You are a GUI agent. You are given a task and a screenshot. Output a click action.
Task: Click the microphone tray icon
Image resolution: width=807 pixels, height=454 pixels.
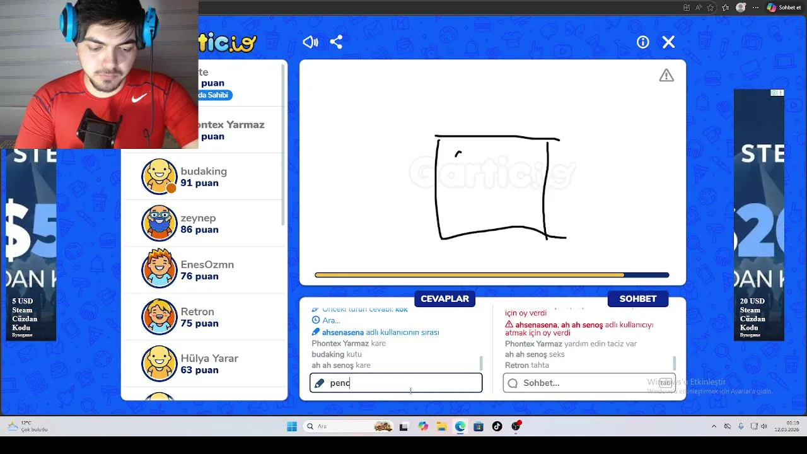pos(741,426)
